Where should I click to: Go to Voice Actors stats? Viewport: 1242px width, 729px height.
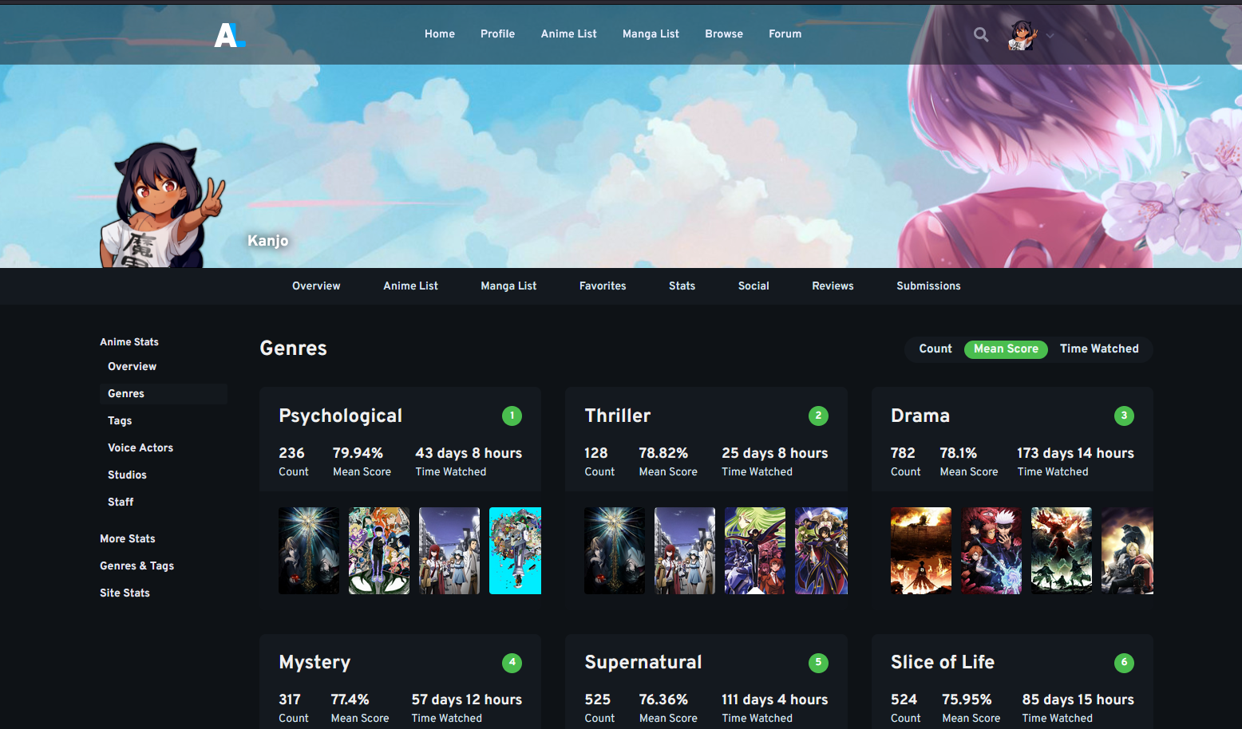click(x=140, y=447)
